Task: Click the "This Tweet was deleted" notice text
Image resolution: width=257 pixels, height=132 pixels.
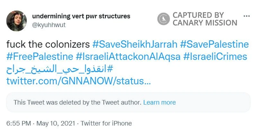Action: coord(77,102)
